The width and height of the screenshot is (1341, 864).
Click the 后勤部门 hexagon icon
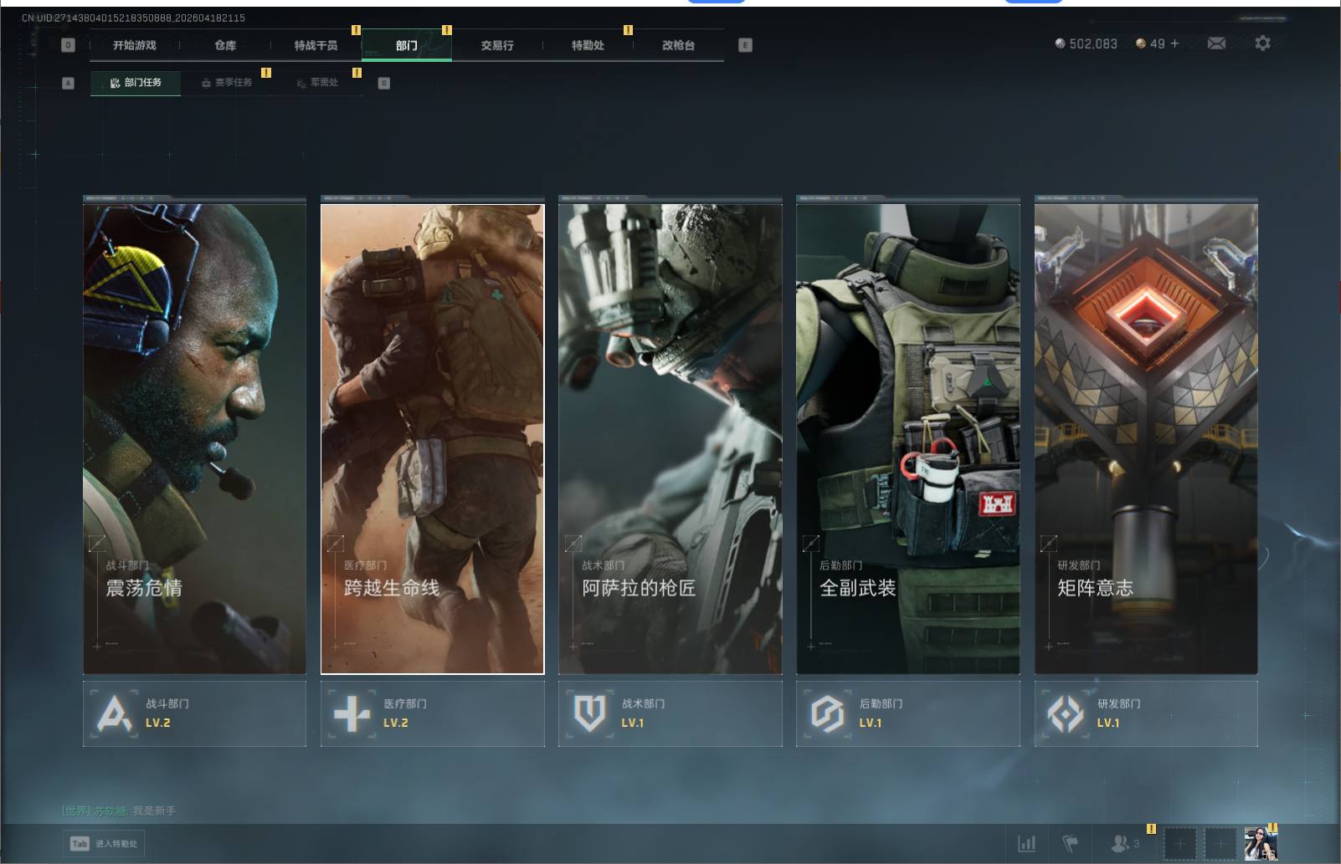pyautogui.click(x=827, y=714)
